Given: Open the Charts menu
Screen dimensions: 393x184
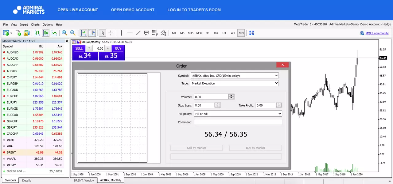Looking at the screenshot, I should (35, 24).
